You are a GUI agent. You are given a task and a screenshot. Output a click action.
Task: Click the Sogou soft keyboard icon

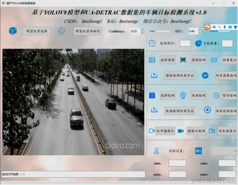pyautogui.click(x=230, y=27)
